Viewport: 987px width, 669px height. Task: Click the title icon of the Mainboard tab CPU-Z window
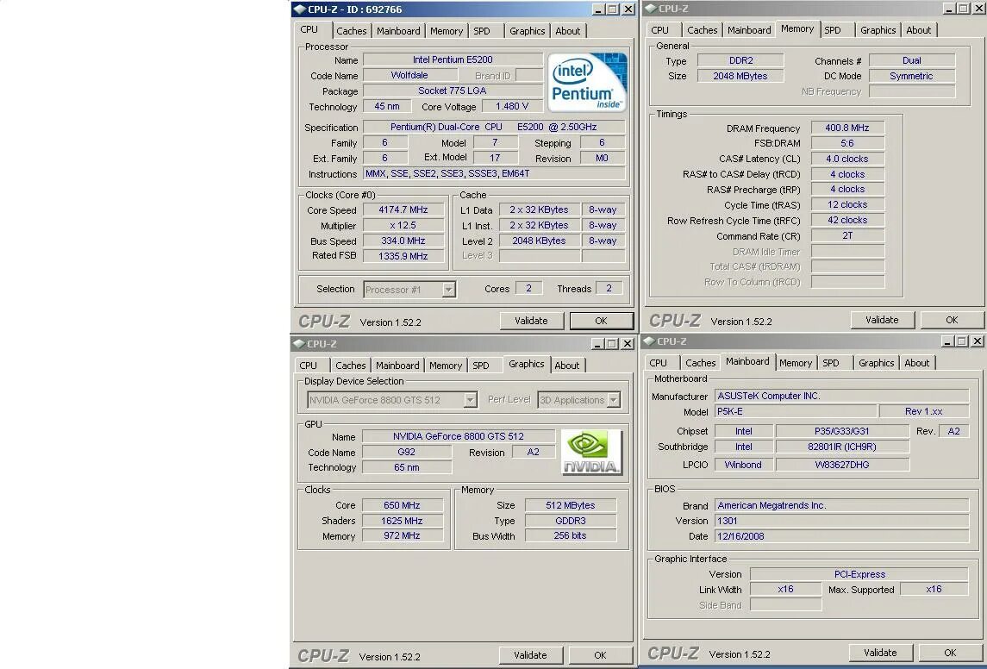[650, 341]
